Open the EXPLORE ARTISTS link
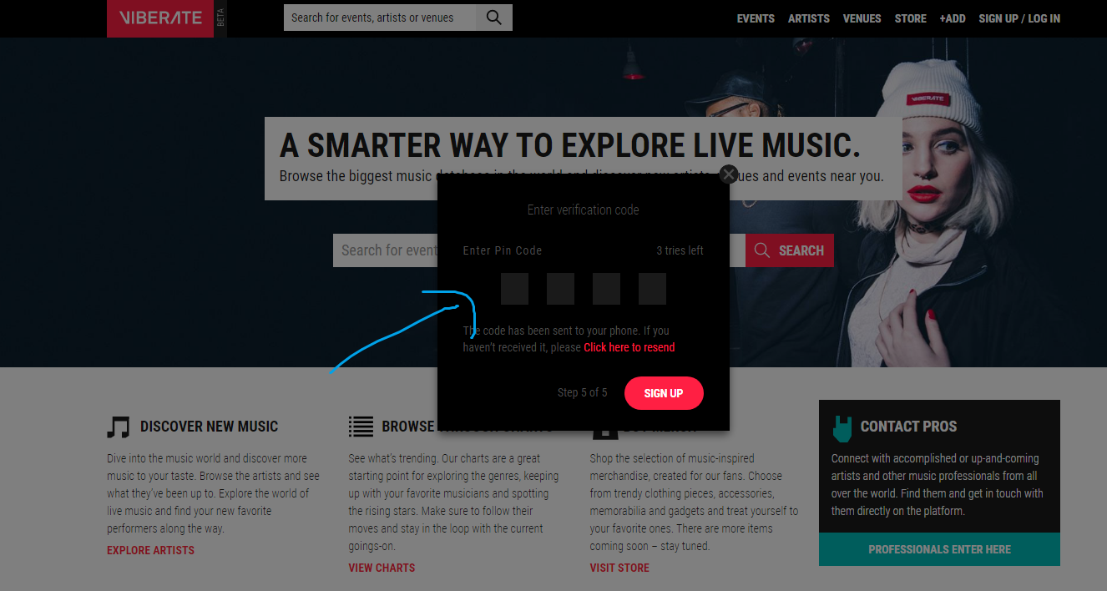 tap(150, 550)
